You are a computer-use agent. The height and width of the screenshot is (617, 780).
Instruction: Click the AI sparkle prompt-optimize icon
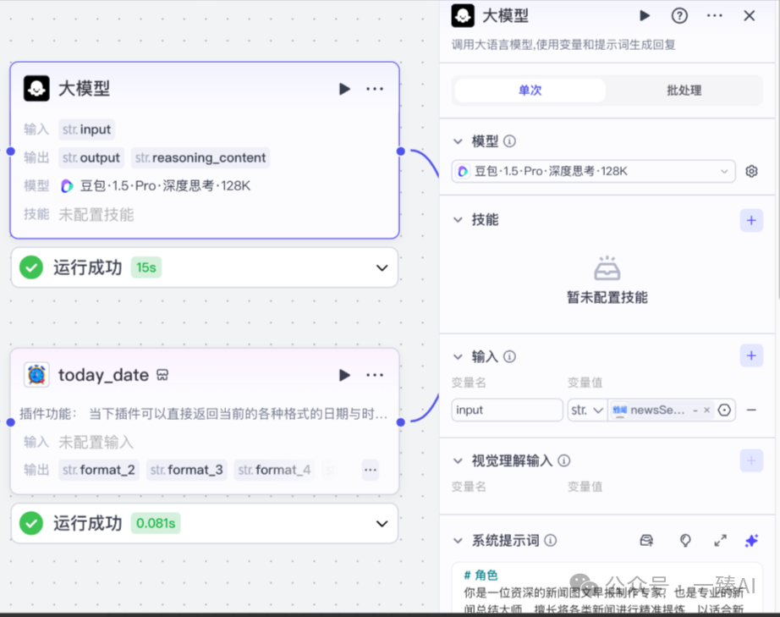click(751, 540)
